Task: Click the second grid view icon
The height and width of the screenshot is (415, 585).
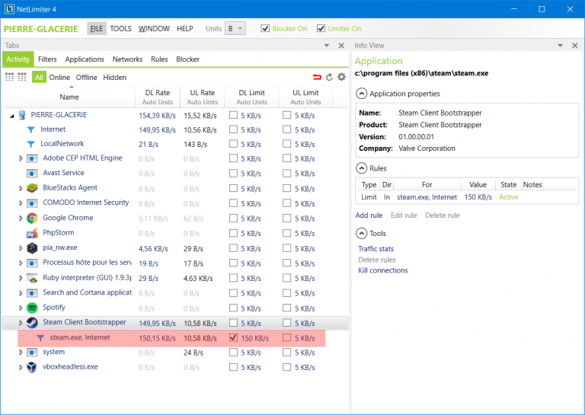Action: [22, 77]
